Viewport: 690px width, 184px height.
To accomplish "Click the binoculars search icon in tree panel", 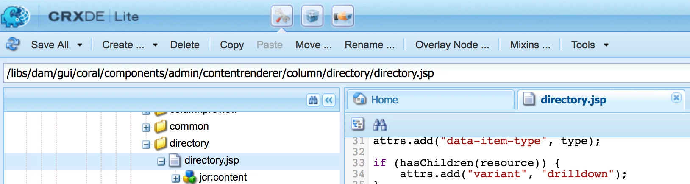I will pyautogui.click(x=313, y=100).
